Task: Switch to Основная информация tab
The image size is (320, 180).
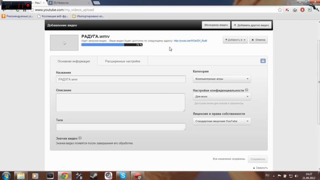Action: 73,61
